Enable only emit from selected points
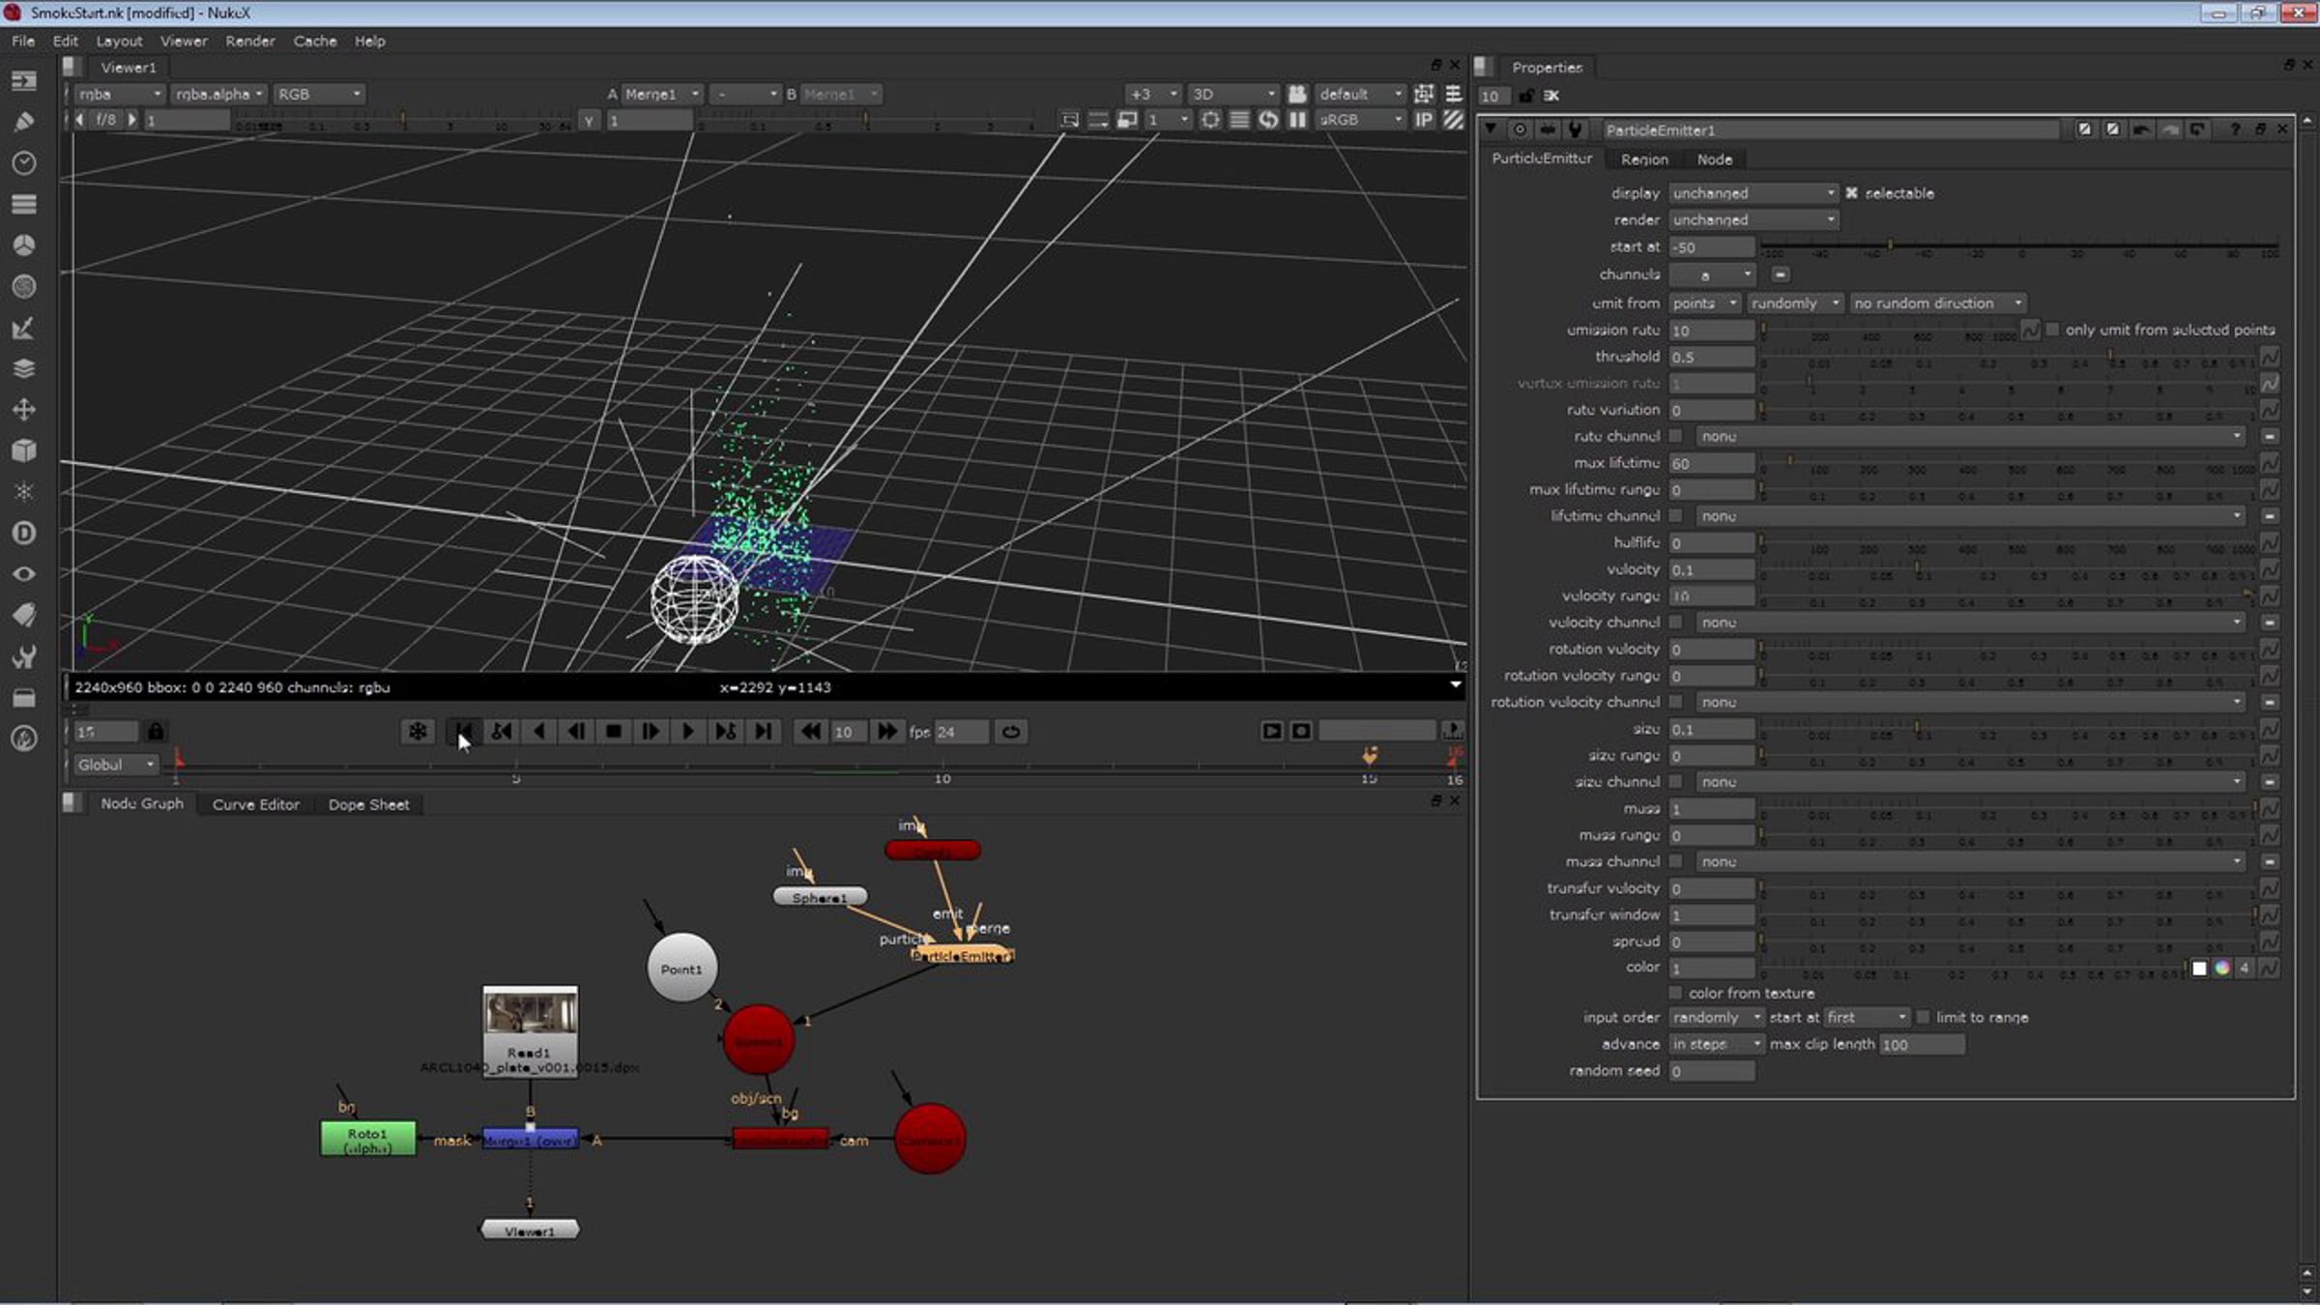The width and height of the screenshot is (2320, 1305). [2052, 331]
